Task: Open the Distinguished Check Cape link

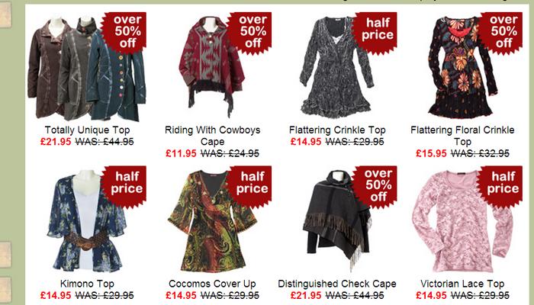Action: 337,284
